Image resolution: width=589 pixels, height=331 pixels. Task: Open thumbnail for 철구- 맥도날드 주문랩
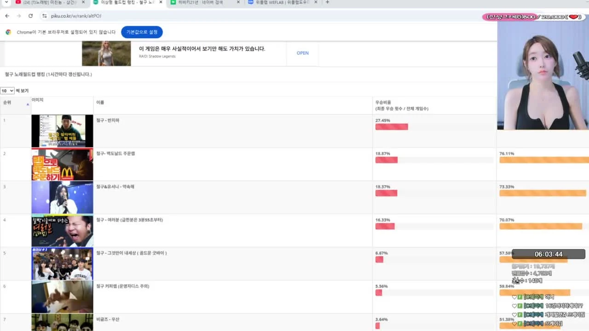point(62,164)
